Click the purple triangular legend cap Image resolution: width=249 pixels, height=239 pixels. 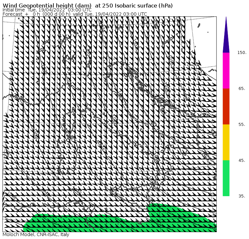click(x=226, y=35)
